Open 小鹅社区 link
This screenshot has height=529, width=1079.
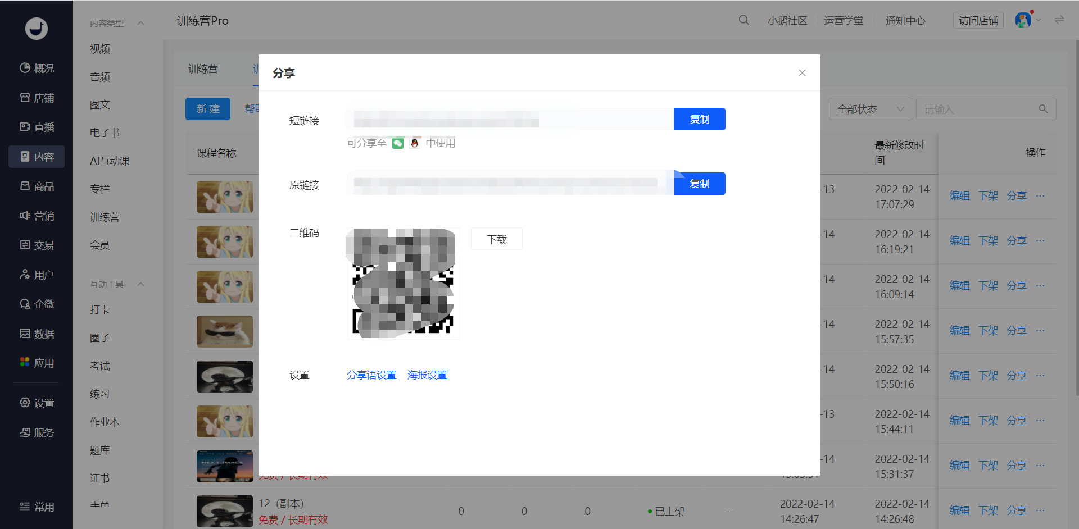(787, 20)
